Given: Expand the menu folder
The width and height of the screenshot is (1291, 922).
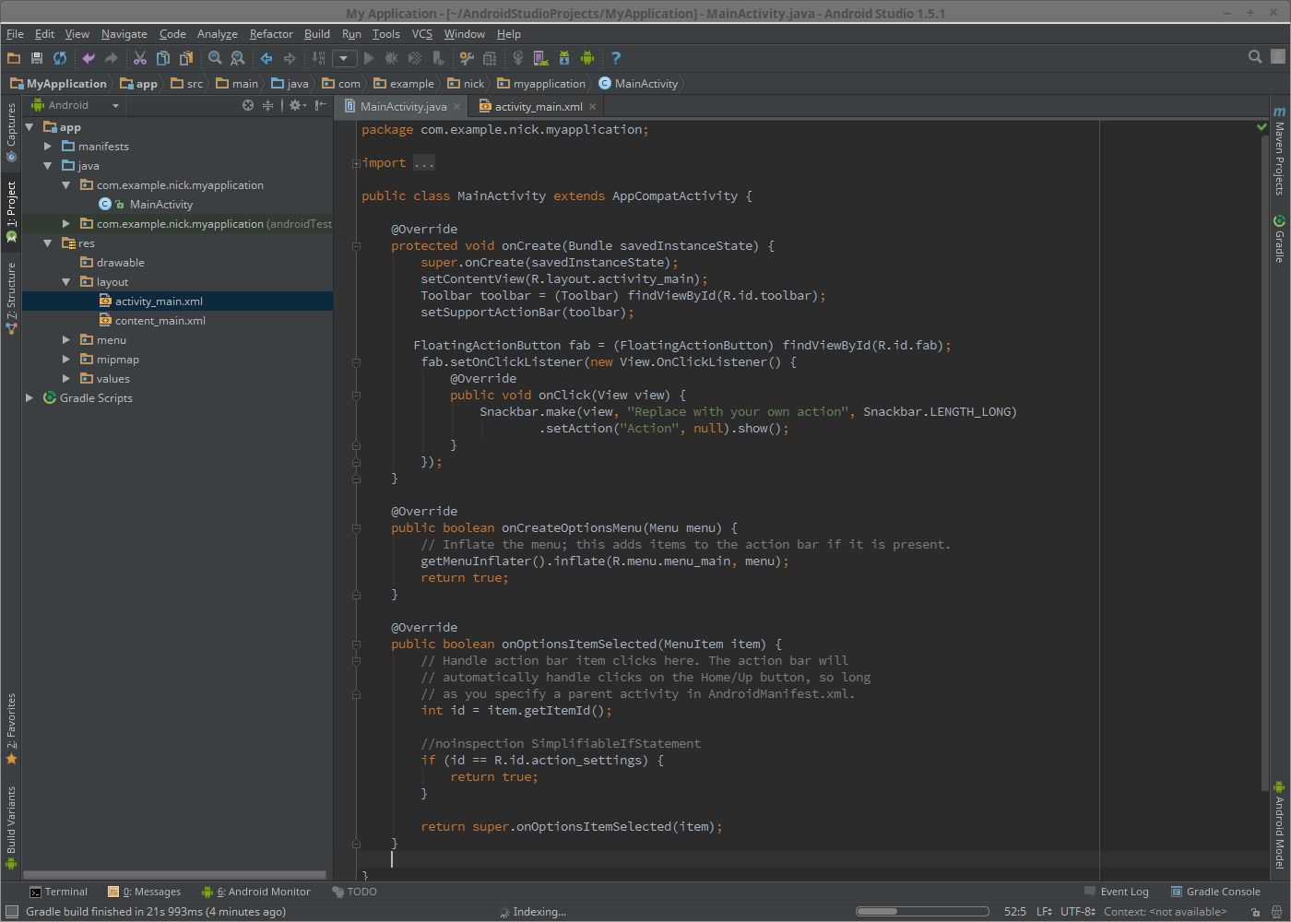Looking at the screenshot, I should 66,340.
